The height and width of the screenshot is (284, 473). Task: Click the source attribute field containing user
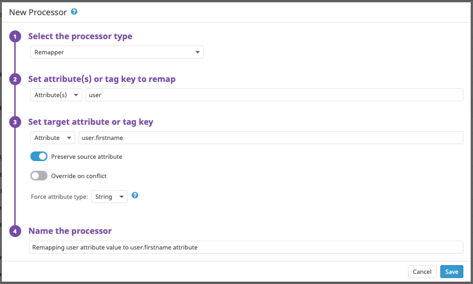[x=274, y=95]
